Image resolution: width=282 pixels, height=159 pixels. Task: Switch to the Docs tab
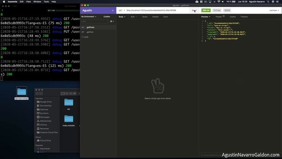(166, 17)
